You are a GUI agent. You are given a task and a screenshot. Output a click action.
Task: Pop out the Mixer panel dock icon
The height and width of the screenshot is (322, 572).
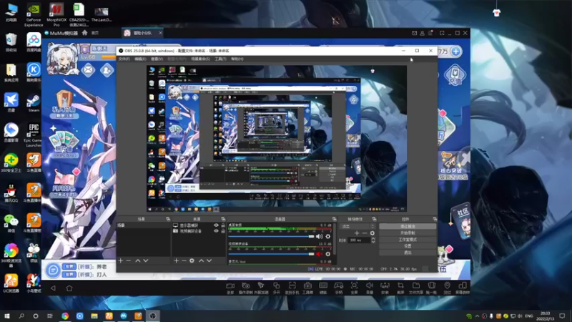click(334, 219)
